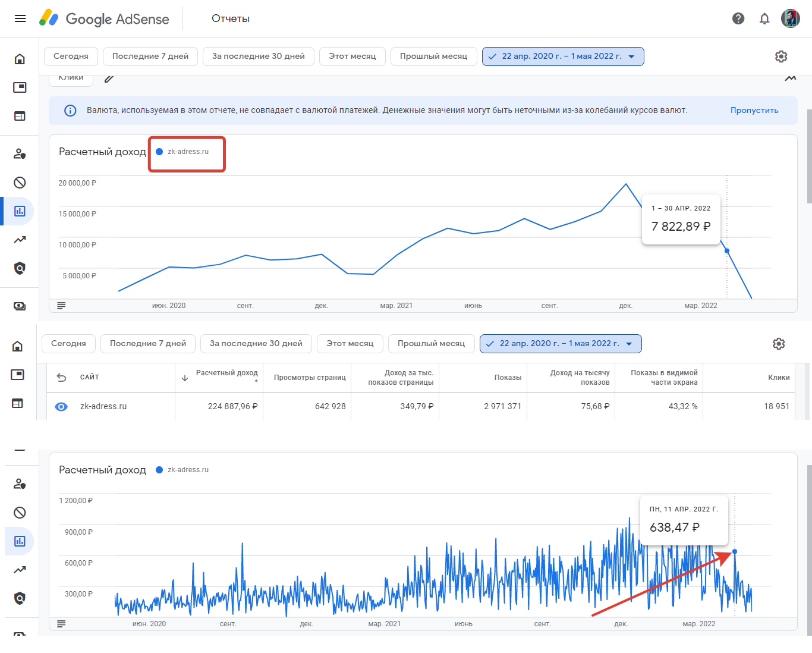Viewport: 812px width, 653px height.
Task: Select the top Последние 7 дней filter
Action: pyautogui.click(x=150, y=56)
